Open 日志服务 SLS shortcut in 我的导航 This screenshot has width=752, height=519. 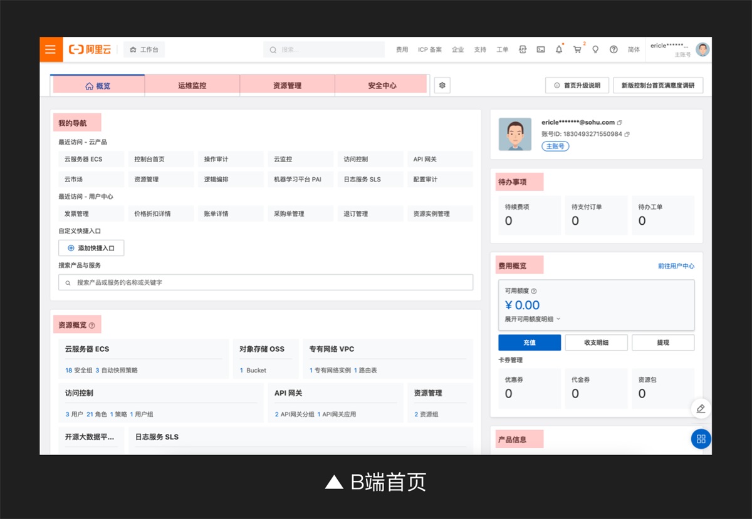pos(370,179)
